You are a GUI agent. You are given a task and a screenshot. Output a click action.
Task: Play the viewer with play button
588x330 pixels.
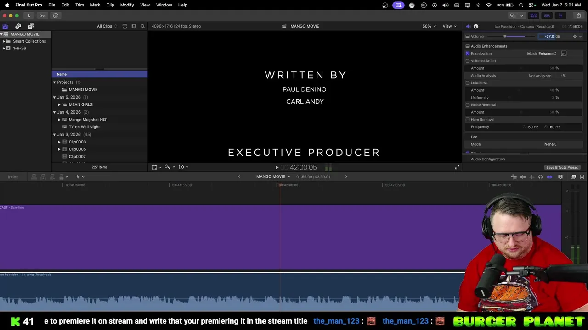pos(277,168)
